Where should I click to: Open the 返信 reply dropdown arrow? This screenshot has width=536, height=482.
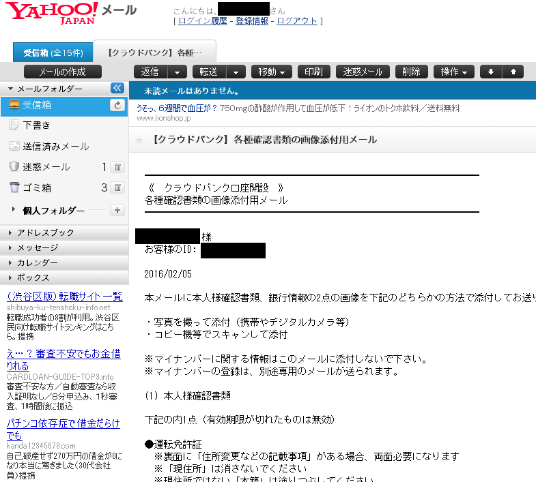coord(177,72)
